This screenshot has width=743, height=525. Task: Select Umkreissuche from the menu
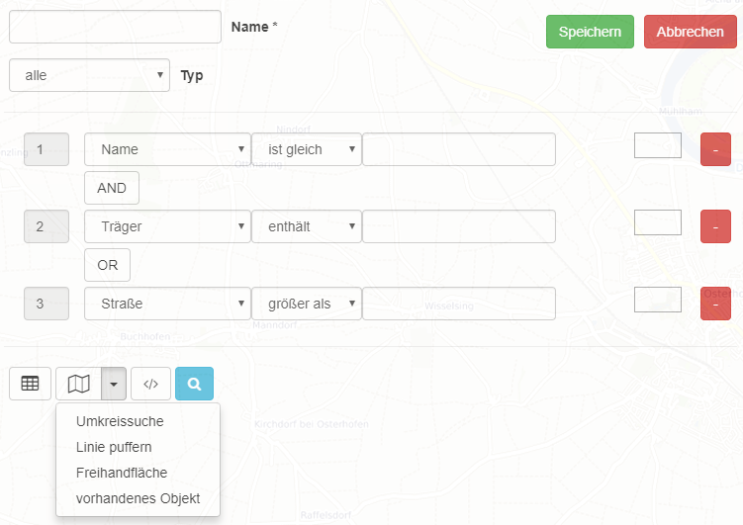tap(120, 421)
